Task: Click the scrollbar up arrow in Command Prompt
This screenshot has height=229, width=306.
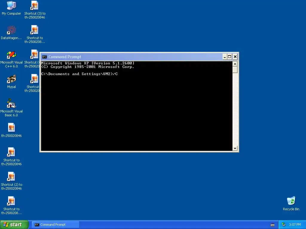Action: coord(235,64)
